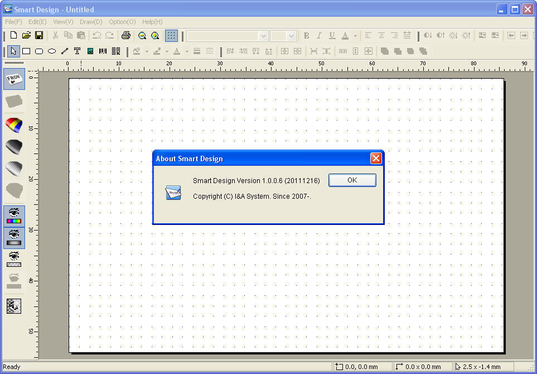Image resolution: width=537 pixels, height=374 pixels.
Task: Click the back side card icon
Action: point(14,102)
